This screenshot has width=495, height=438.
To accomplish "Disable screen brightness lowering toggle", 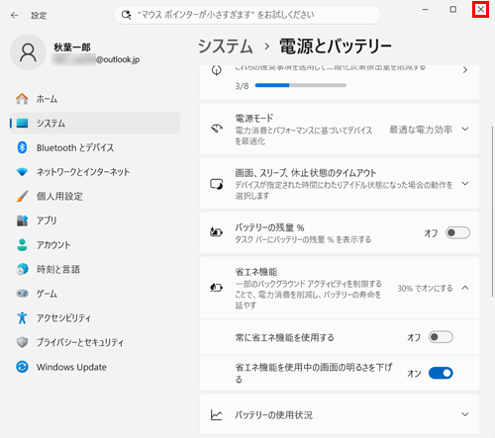I will point(441,373).
